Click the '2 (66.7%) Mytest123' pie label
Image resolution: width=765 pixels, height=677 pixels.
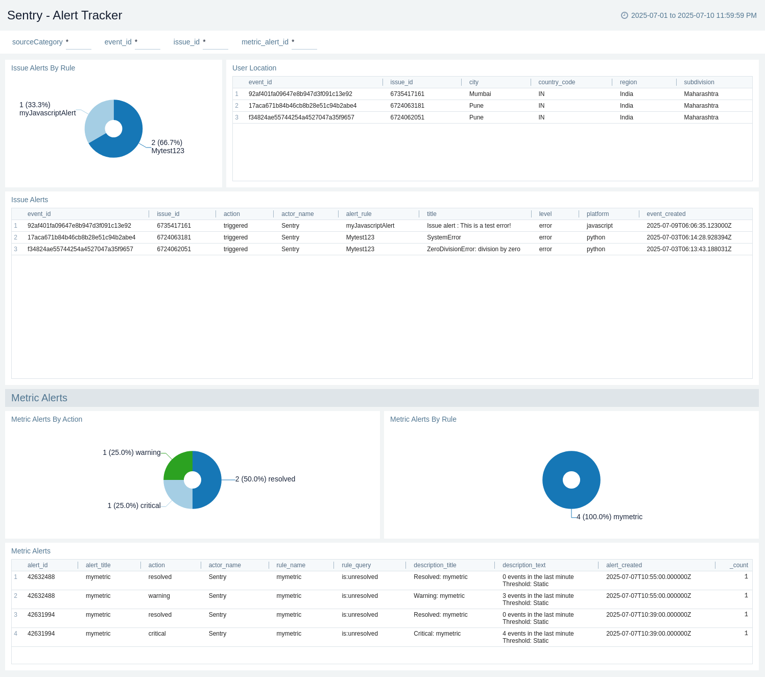tap(168, 147)
